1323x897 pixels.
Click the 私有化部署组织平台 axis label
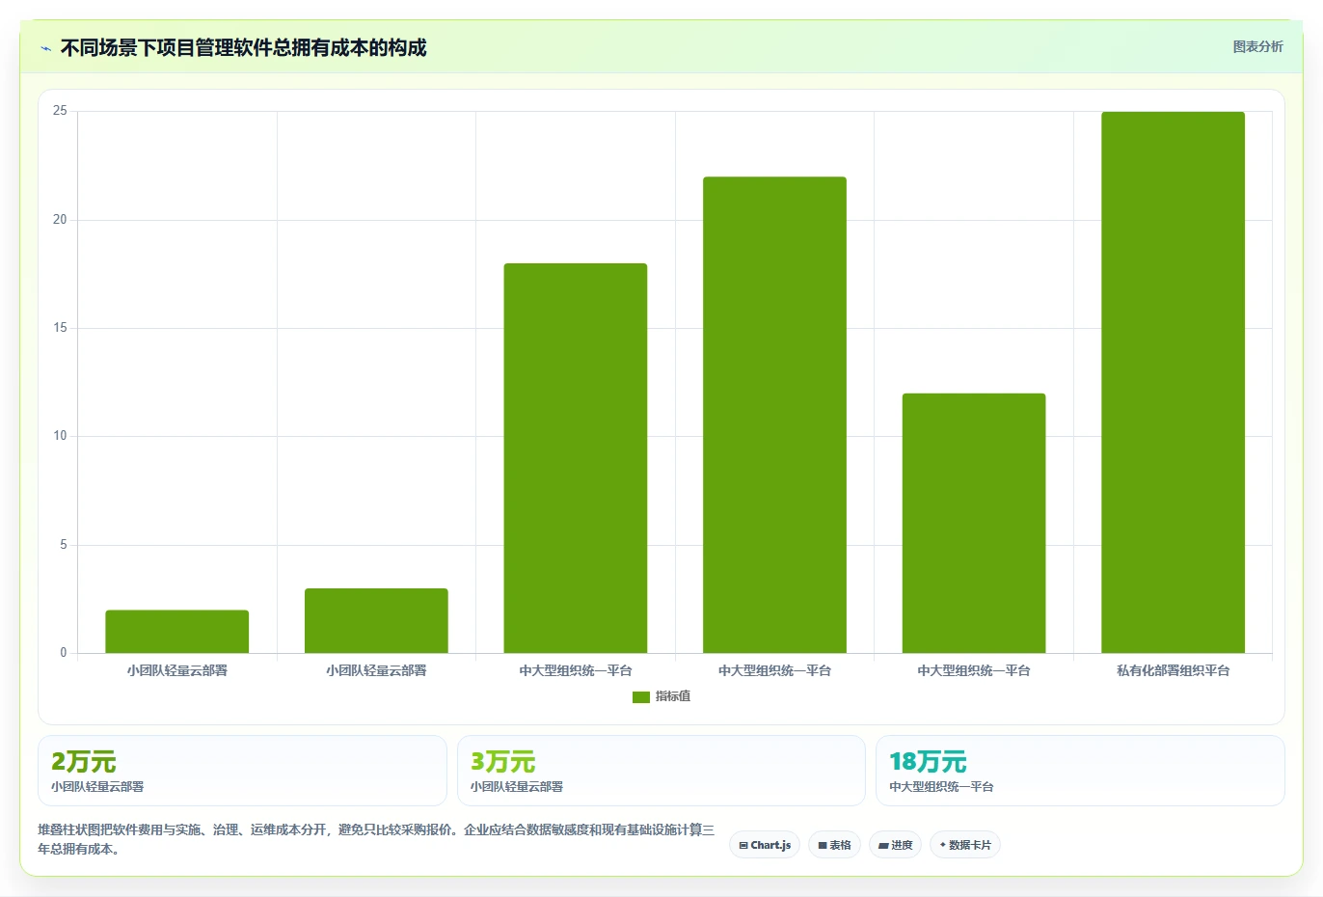(x=1173, y=670)
